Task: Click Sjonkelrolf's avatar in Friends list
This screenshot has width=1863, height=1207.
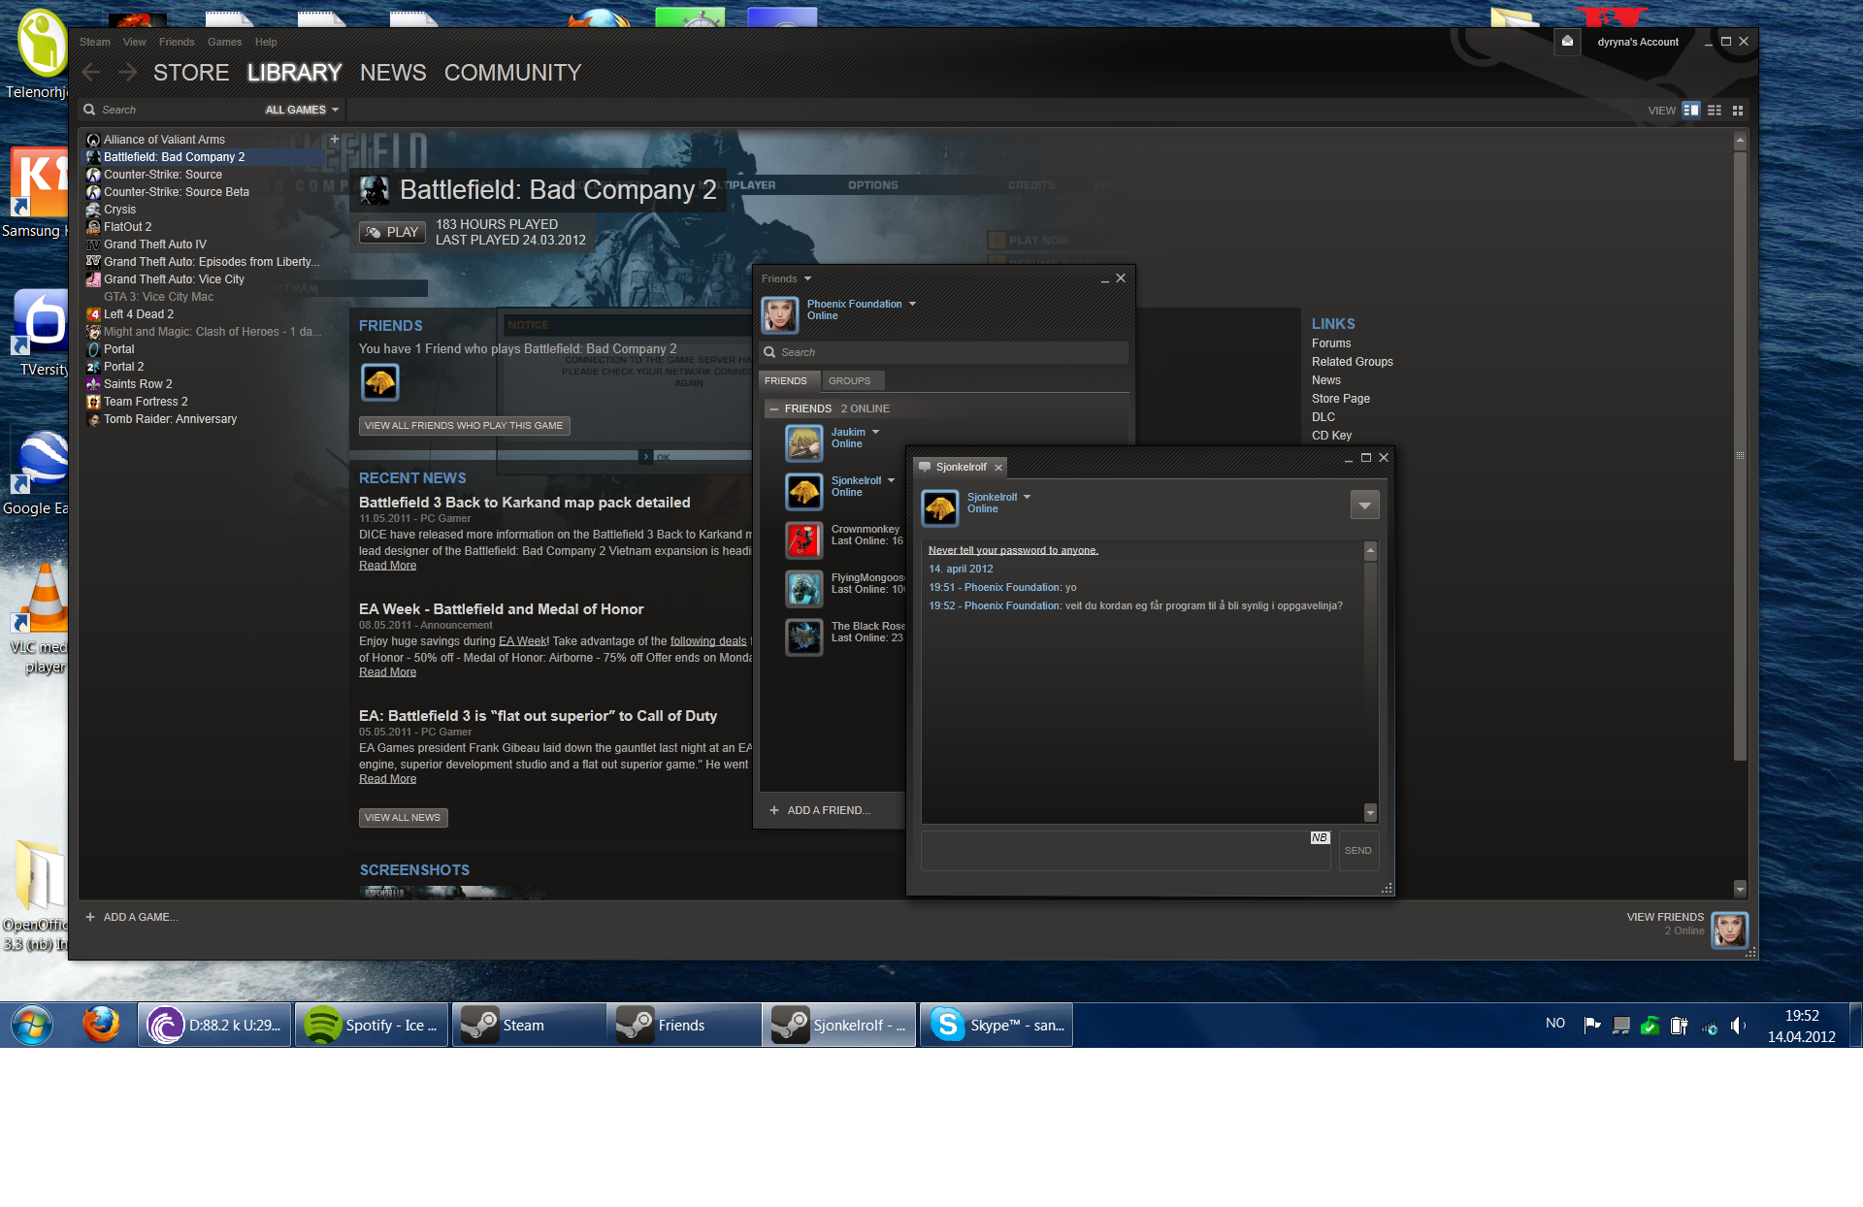Action: coord(803,492)
